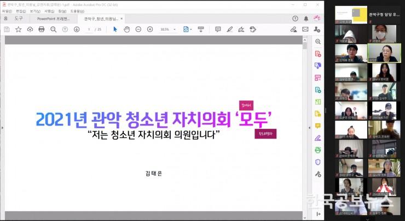
Task: Open Find text with magnifier icon
Action: tap(54, 29)
